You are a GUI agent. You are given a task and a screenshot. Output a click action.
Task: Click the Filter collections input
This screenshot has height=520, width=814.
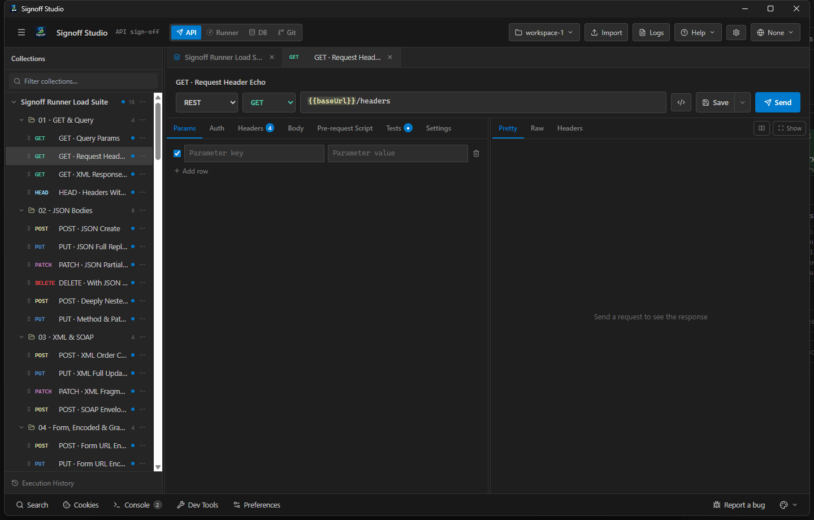pyautogui.click(x=83, y=81)
